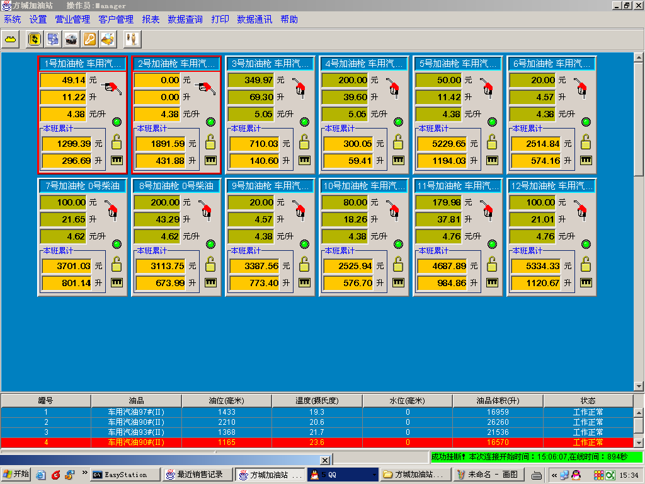This screenshot has width=645, height=484.
Task: Select tank row 3 车用汽油93#(II)
Action: (317, 432)
